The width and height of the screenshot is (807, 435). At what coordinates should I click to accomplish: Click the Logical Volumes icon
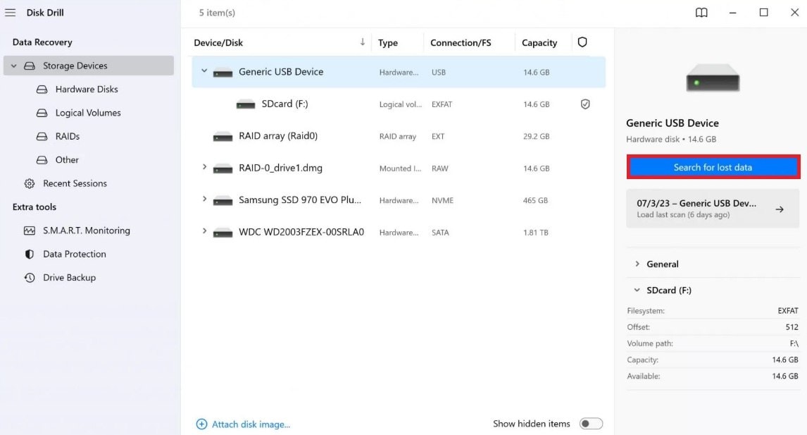[x=42, y=113]
